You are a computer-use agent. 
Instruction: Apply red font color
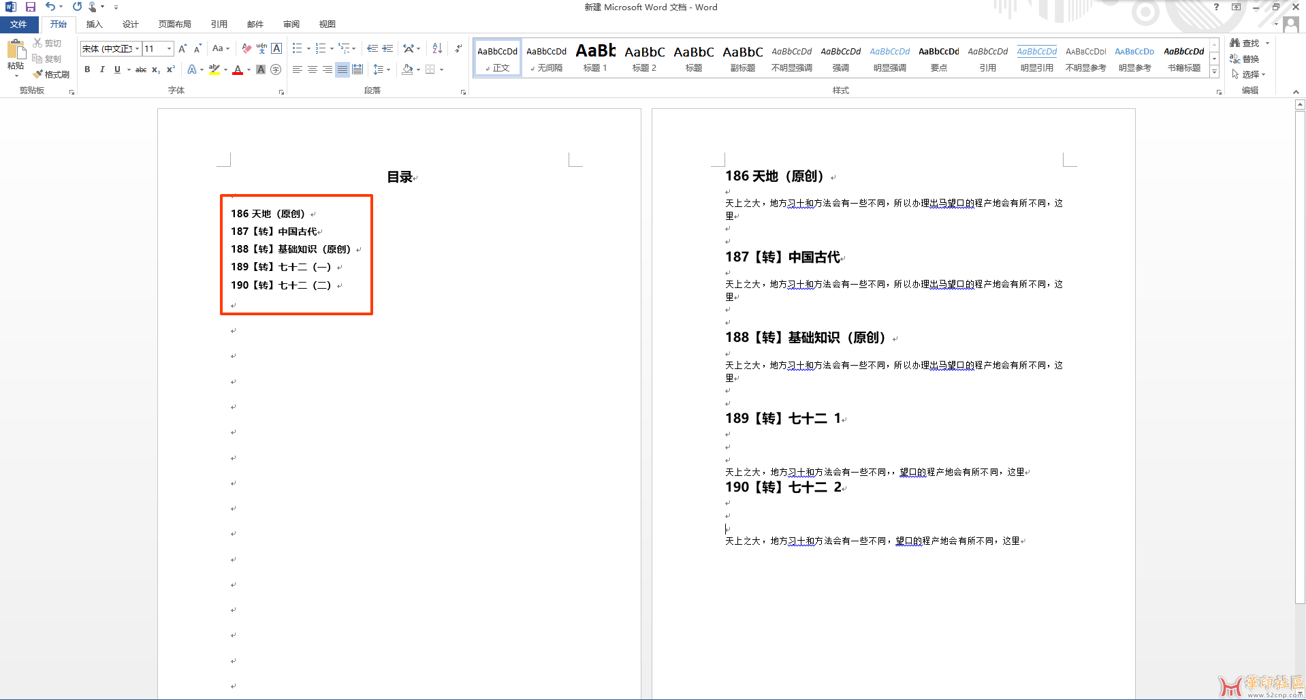pos(238,69)
